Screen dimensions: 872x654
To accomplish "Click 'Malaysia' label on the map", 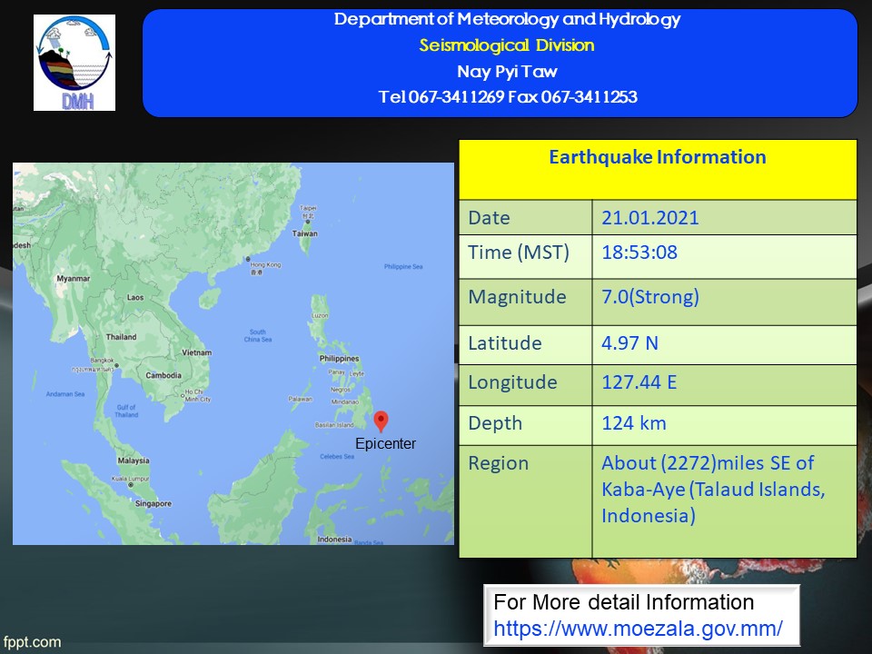I will click(134, 461).
